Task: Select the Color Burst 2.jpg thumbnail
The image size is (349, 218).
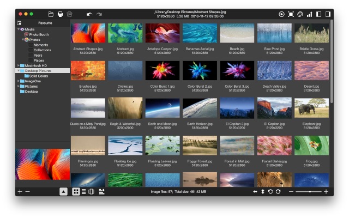Action: coord(200,70)
